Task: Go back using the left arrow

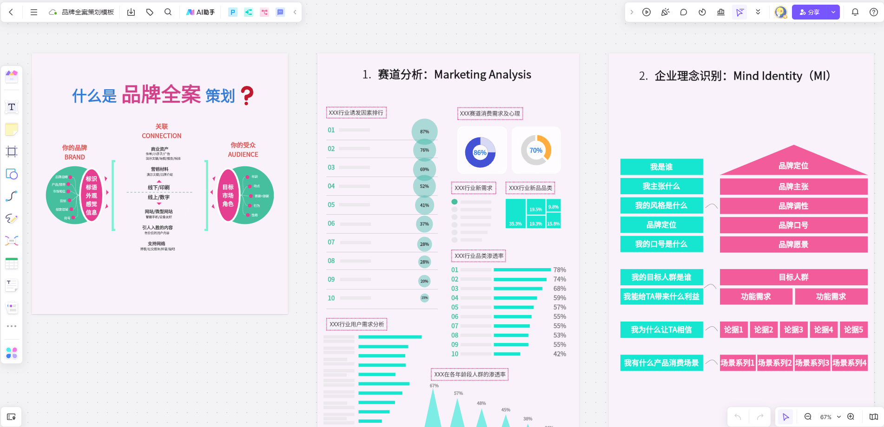Action: 11,12
